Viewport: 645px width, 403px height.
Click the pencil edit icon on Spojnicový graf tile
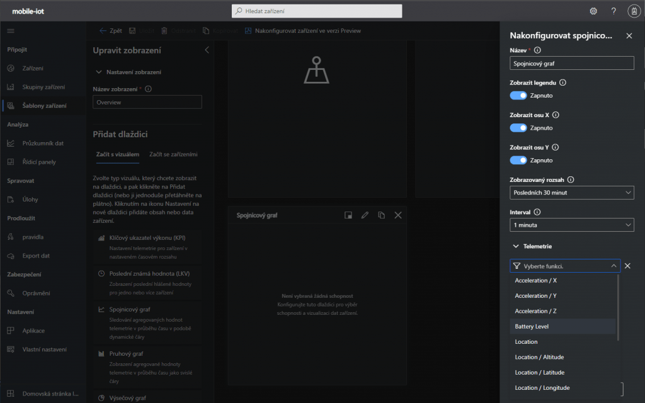[x=365, y=215]
